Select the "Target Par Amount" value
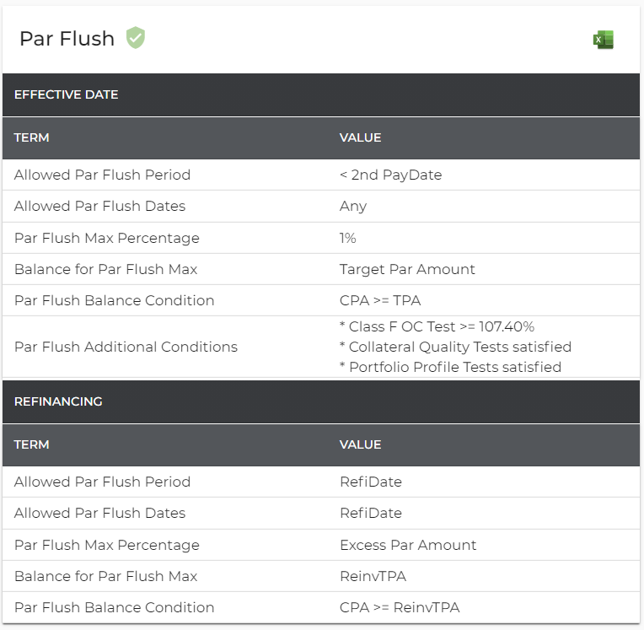The image size is (644, 630). pyautogui.click(x=407, y=269)
